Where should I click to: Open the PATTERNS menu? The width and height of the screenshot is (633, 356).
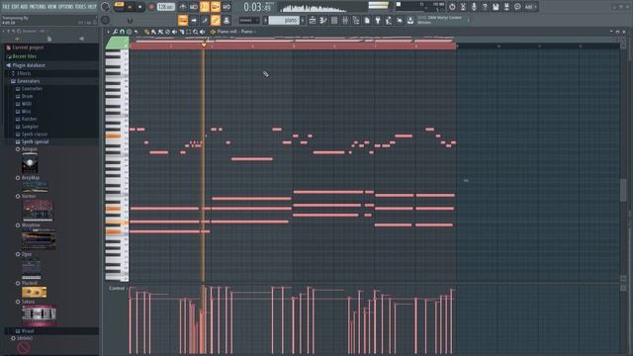tap(38, 7)
